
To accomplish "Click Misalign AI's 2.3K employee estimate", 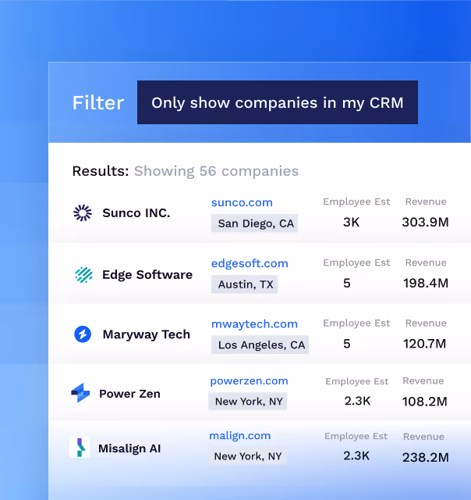I will pyautogui.click(x=356, y=455).
